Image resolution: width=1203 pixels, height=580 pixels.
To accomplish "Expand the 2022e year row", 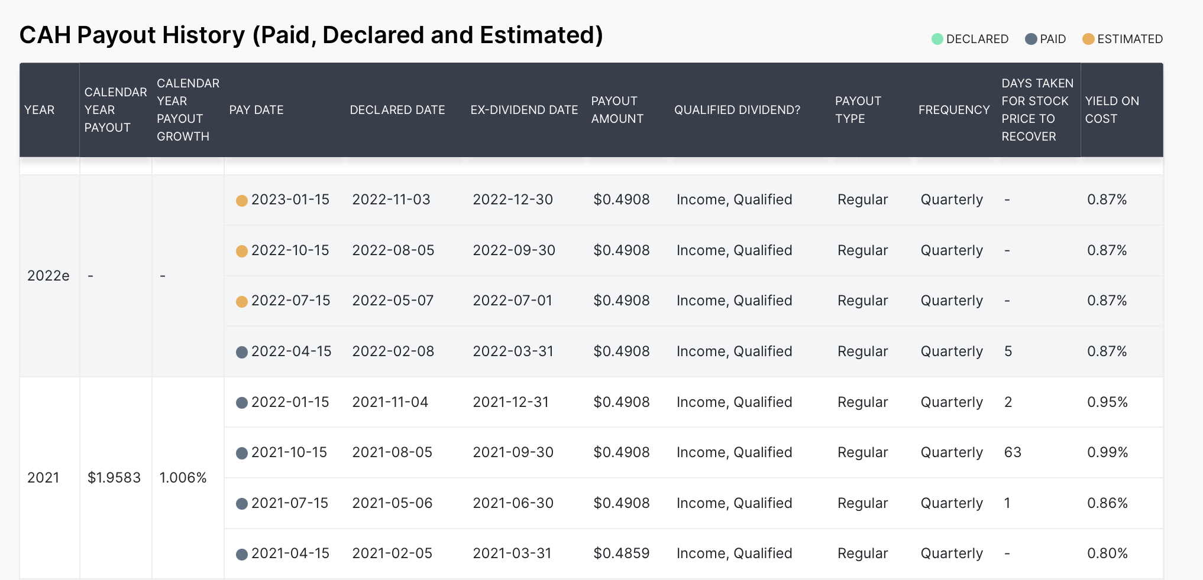I will click(47, 275).
